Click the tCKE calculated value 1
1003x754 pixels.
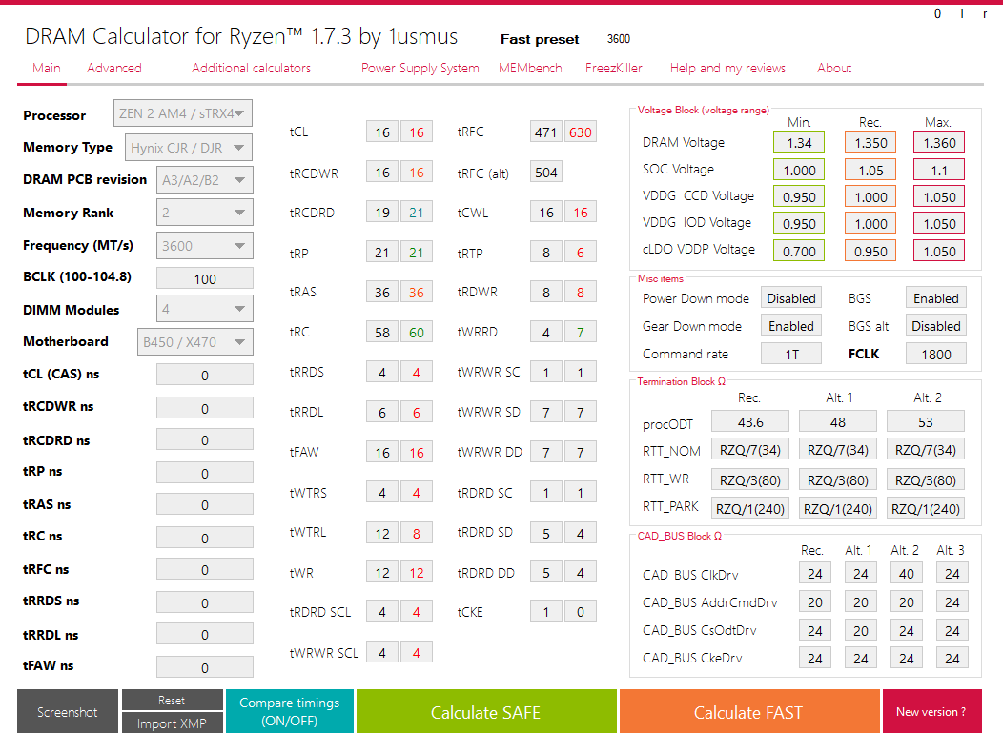pos(546,611)
